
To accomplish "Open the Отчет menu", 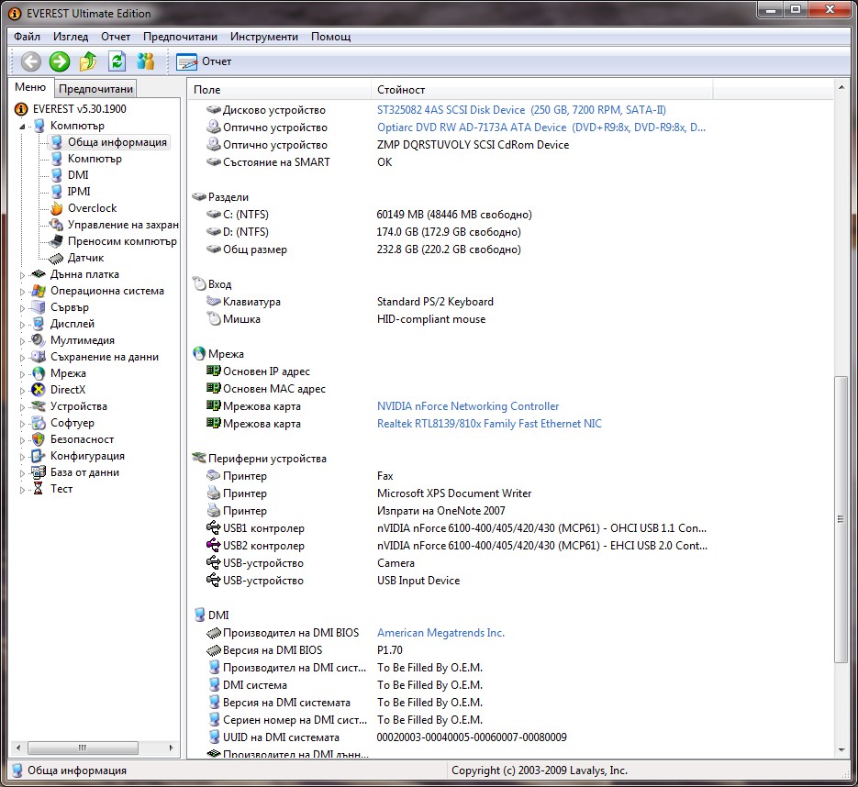I will click(x=116, y=37).
